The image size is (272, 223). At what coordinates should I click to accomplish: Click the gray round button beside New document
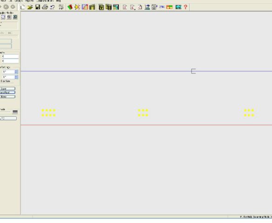[x=13, y=7]
